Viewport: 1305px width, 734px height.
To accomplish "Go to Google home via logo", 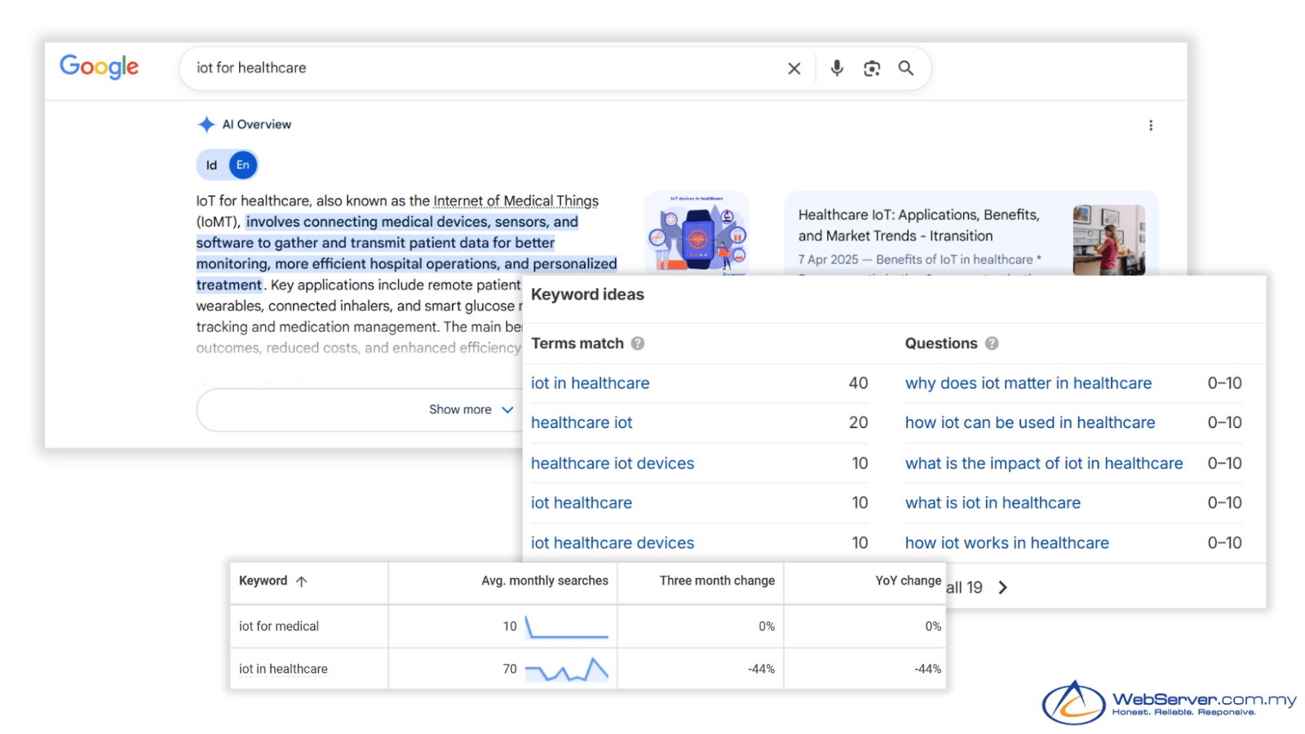I will coord(99,67).
